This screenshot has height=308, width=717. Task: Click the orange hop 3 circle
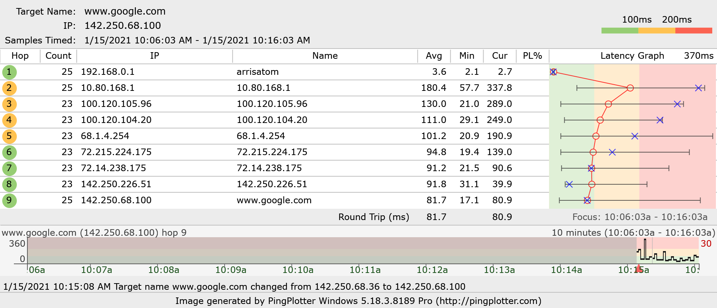(9, 104)
